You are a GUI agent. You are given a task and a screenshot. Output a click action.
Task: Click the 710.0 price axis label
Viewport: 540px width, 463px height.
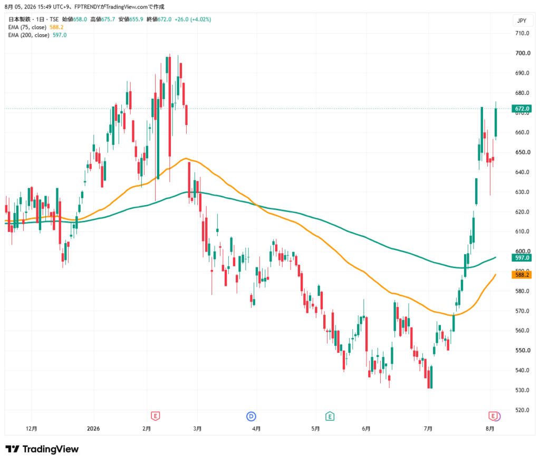point(522,33)
